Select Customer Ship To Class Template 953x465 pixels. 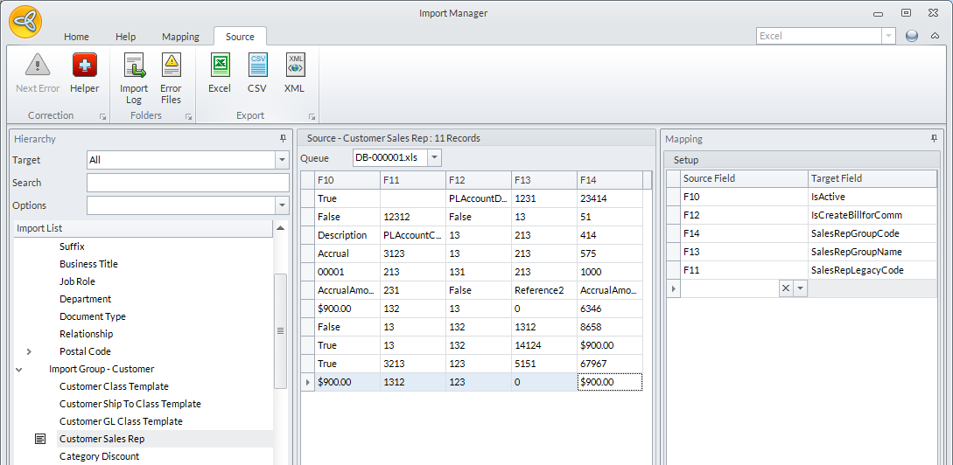130,404
